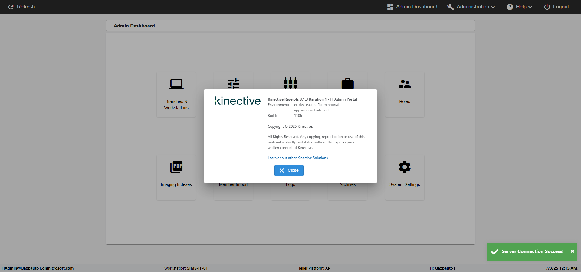Dismiss the Server Connection Success notification
Image resolution: width=581 pixels, height=272 pixels.
[x=572, y=251]
